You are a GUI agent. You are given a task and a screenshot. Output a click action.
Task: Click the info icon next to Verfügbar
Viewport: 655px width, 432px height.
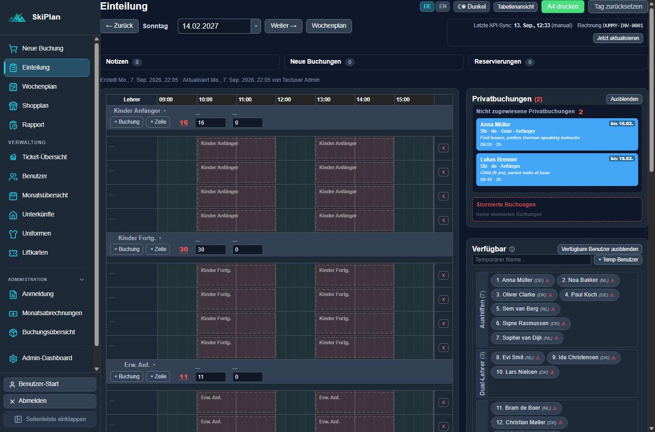[512, 249]
